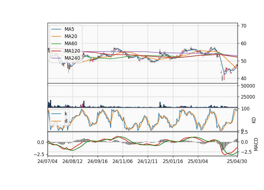Click the blue MA5 legend line sample
This screenshot has height=190, width=264.
click(56, 29)
